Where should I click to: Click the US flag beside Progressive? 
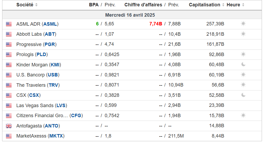tap(9, 44)
